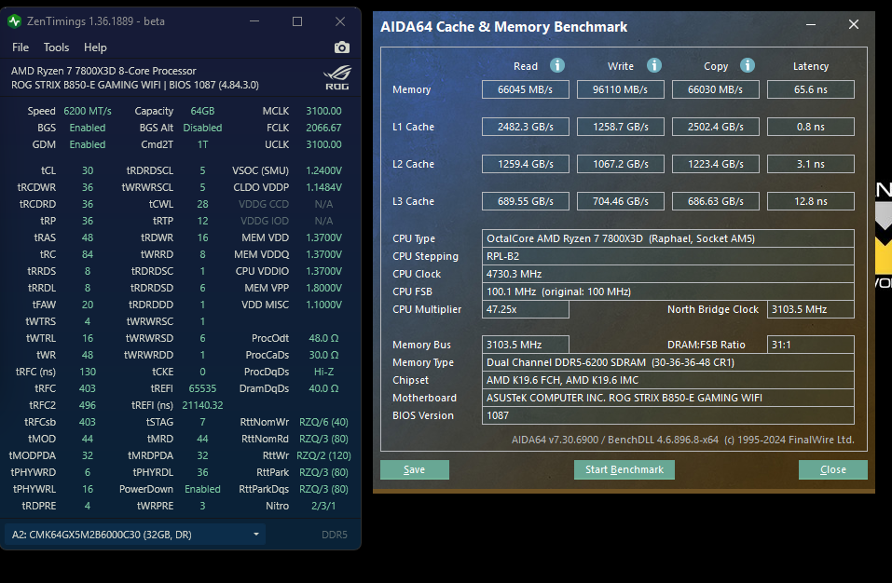
Task: Click the CPU Multiplier value 47.25x
Action: [525, 309]
